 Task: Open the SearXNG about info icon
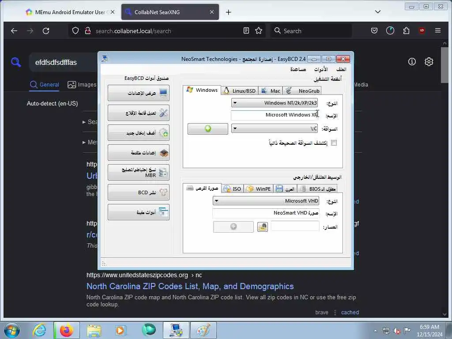click(412, 61)
